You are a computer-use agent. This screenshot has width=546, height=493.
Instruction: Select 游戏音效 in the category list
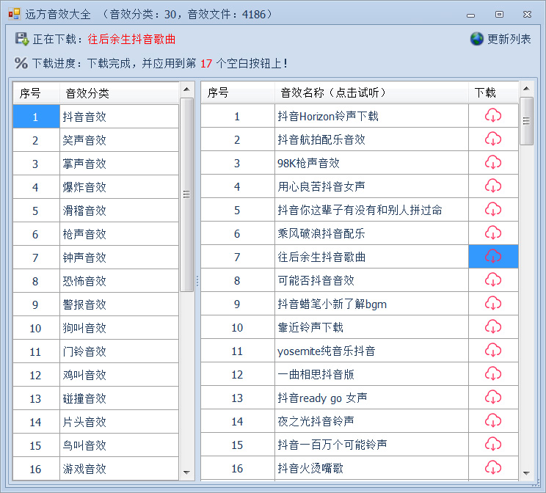(84, 469)
